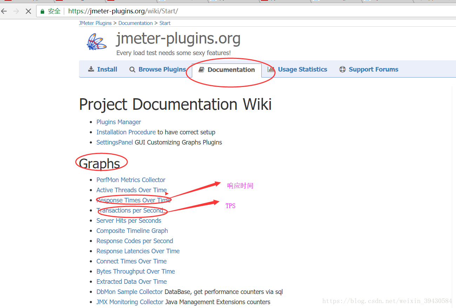The width and height of the screenshot is (456, 308).
Task: Click the Graphs section heading
Action: point(100,163)
